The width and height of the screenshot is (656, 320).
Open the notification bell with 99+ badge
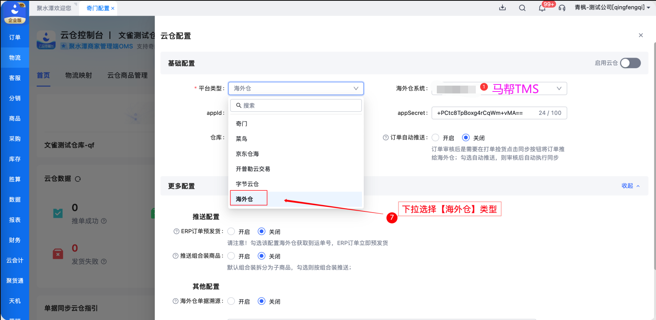[x=542, y=8]
